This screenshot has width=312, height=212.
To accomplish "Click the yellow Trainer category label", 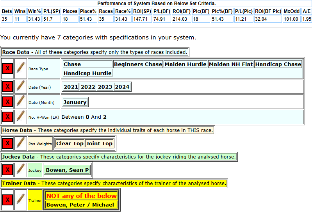I will pos(35,200).
